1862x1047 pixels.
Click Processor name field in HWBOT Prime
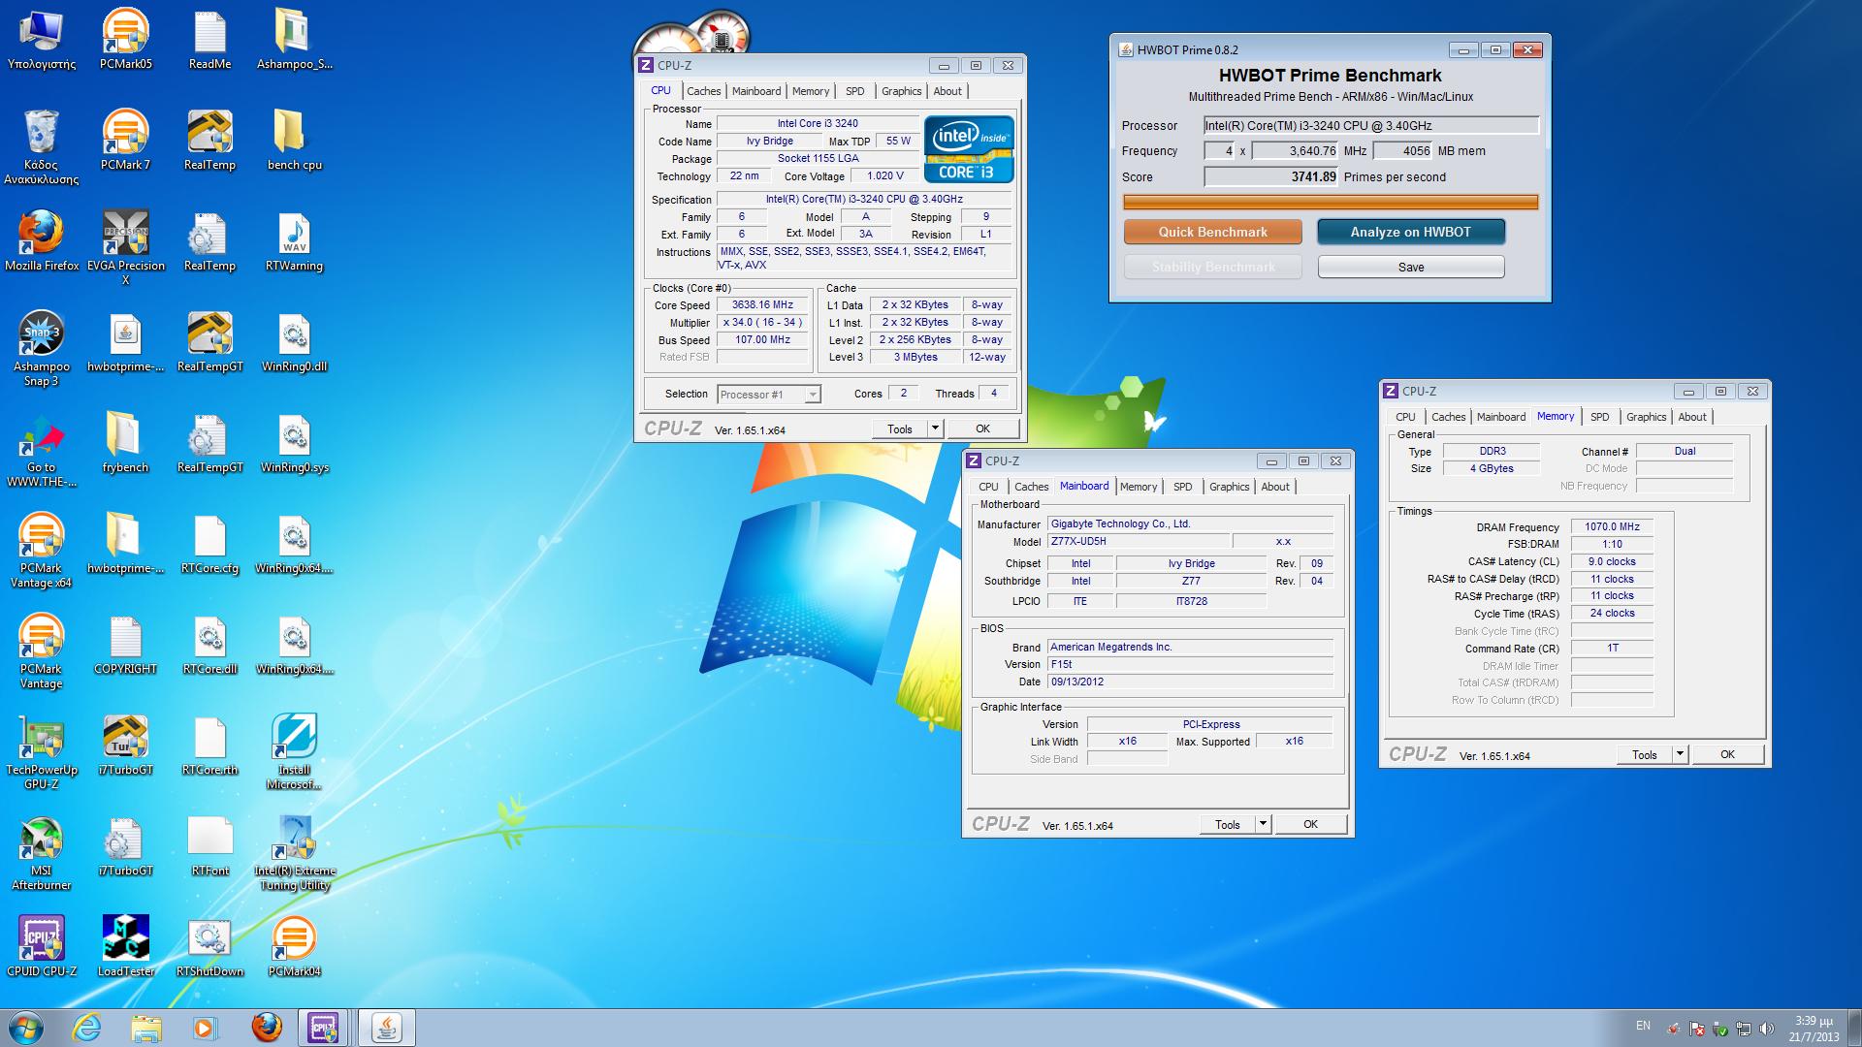click(x=1371, y=125)
